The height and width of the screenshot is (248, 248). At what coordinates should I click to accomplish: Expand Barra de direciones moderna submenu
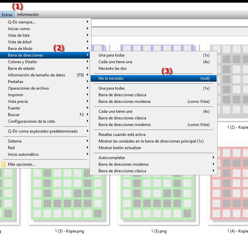(x=153, y=164)
